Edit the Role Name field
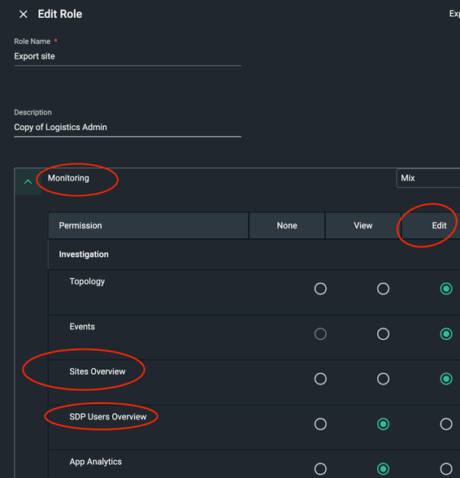Screen dimensions: 460x478 coord(128,56)
